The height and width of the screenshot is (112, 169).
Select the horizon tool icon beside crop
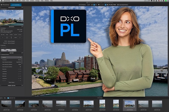tap(107, 5)
